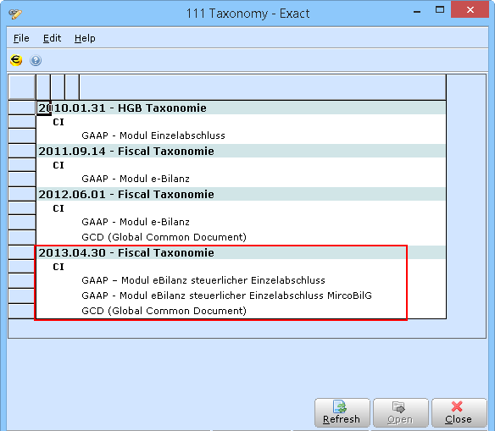Select 2013.04.30 - Fiscal Taxonomie row
Screen dimensions: 495x431
[x=241, y=252]
